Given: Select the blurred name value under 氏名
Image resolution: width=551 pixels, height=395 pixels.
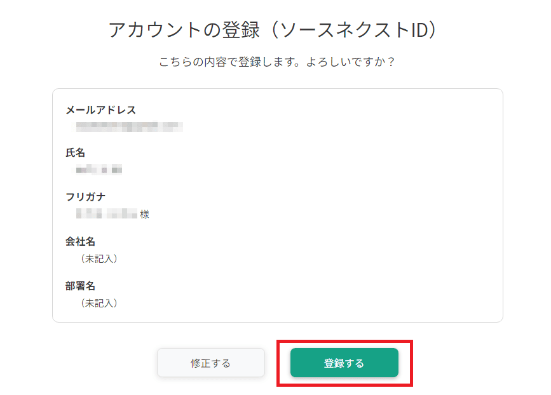Looking at the screenshot, I should tap(99, 170).
